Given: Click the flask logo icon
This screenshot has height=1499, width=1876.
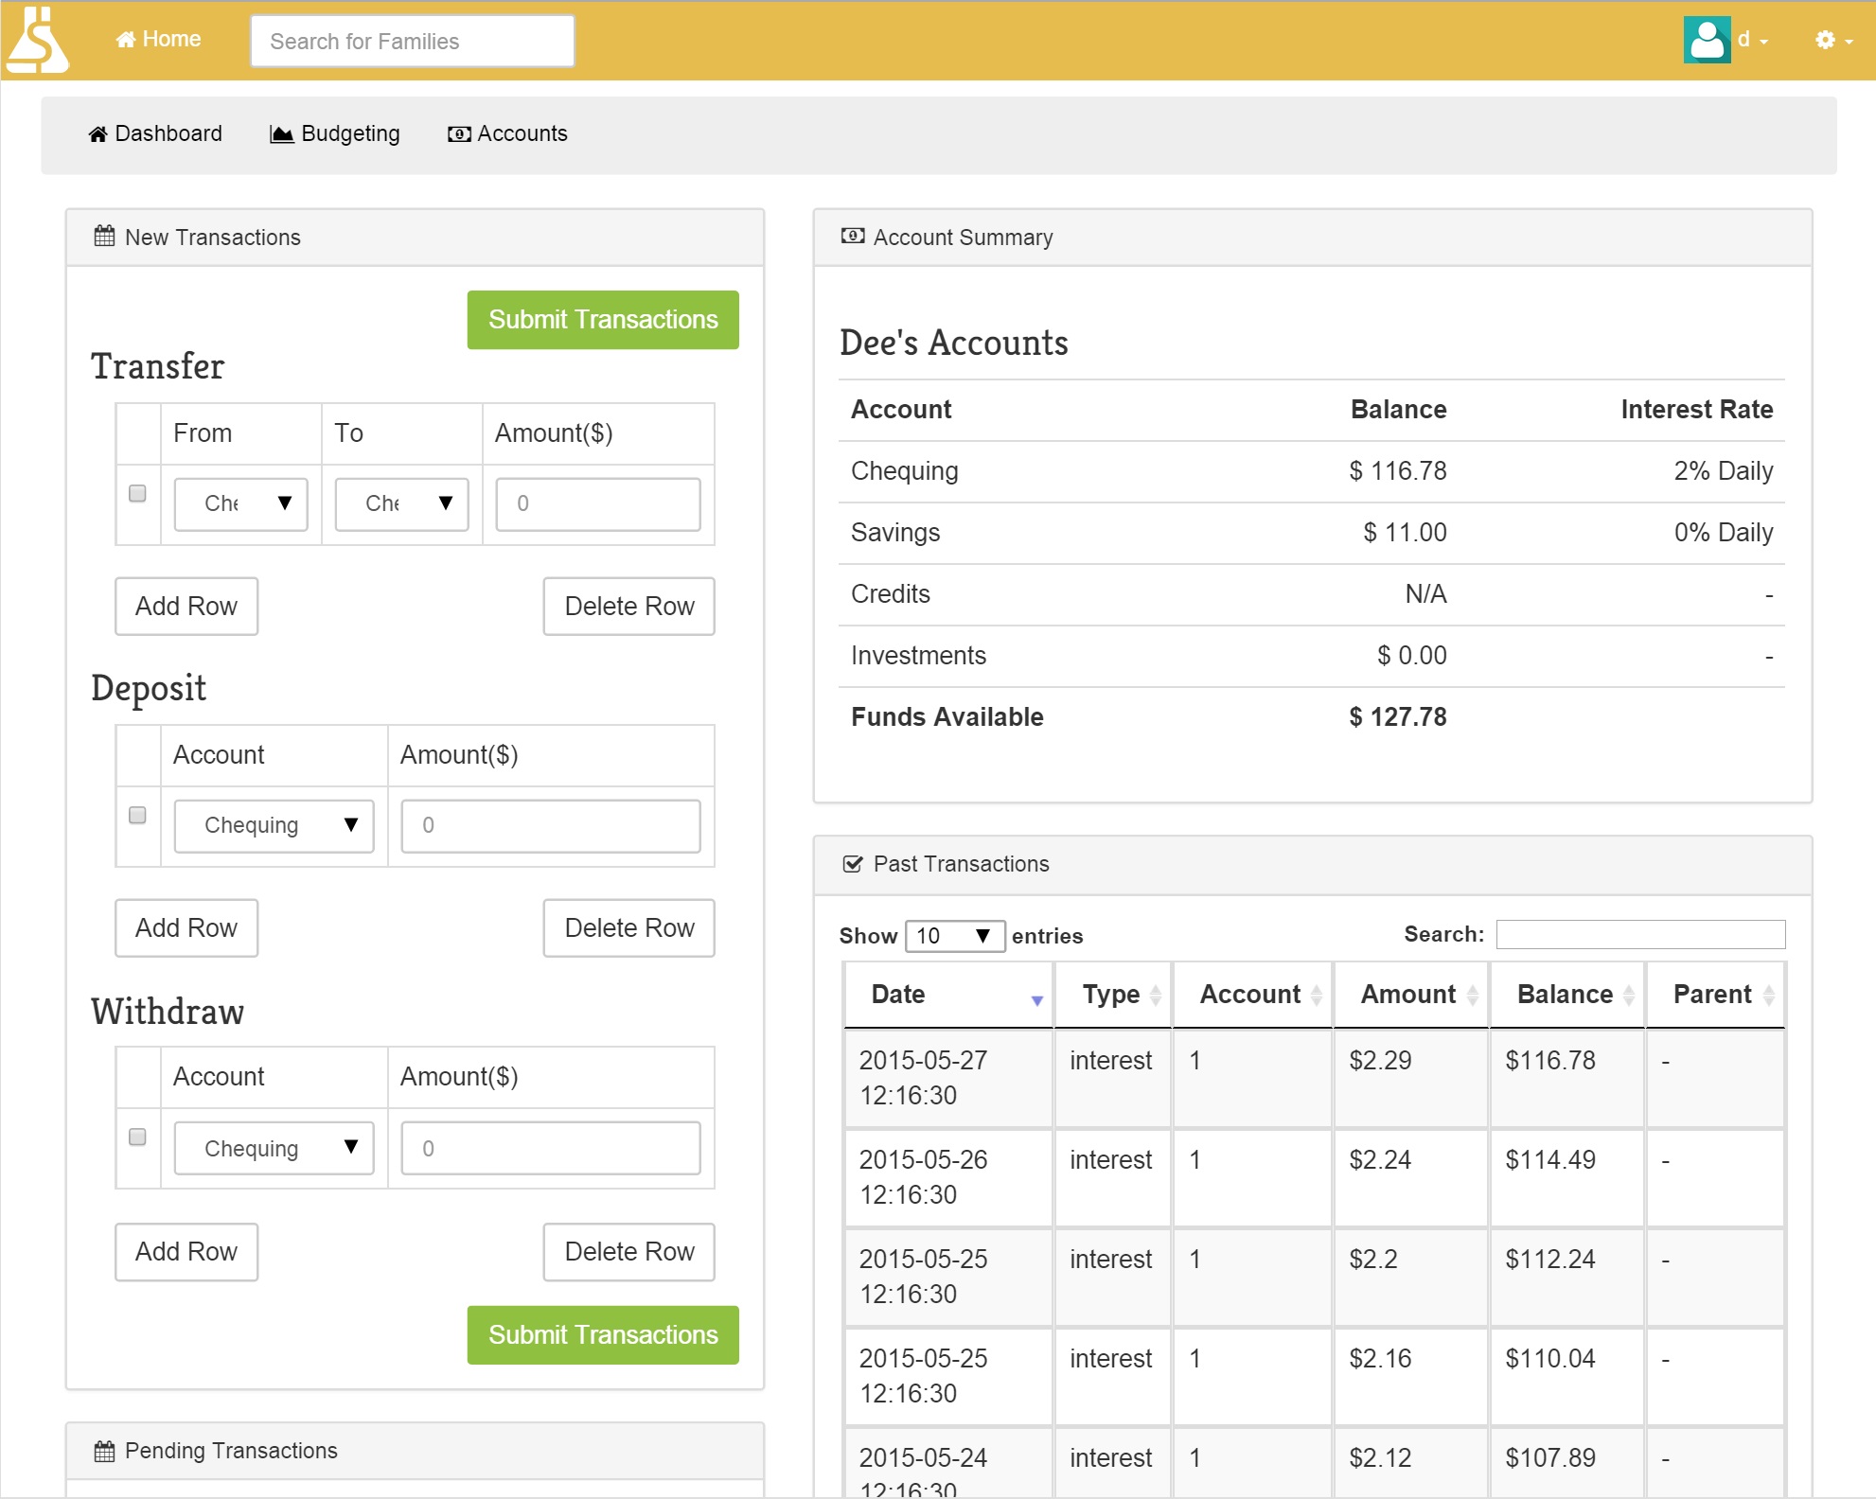Looking at the screenshot, I should (x=37, y=40).
